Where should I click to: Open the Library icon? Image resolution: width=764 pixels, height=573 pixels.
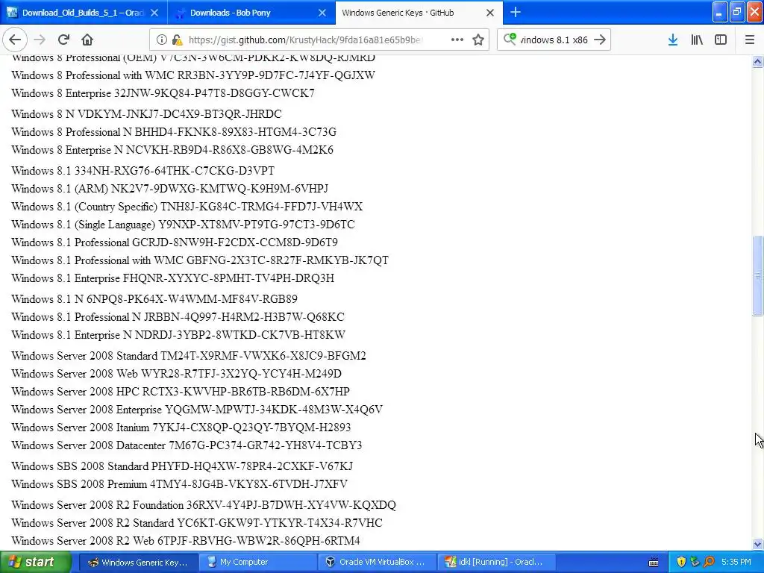click(x=697, y=40)
